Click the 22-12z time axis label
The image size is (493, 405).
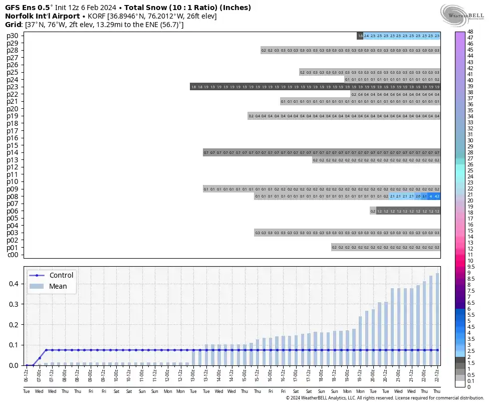(437, 375)
